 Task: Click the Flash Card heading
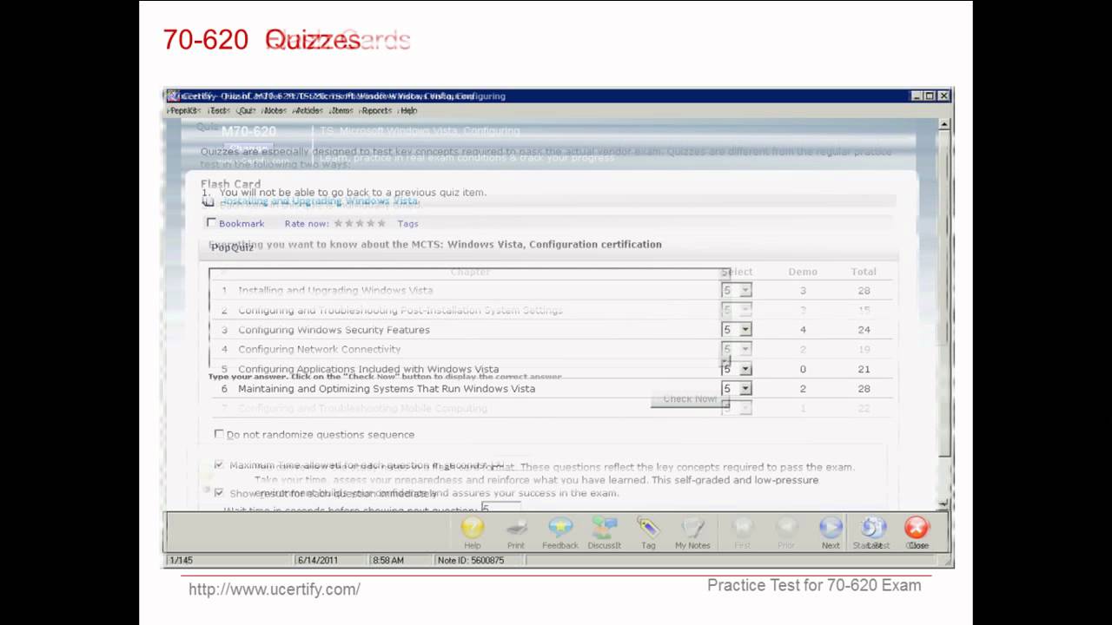coord(230,184)
